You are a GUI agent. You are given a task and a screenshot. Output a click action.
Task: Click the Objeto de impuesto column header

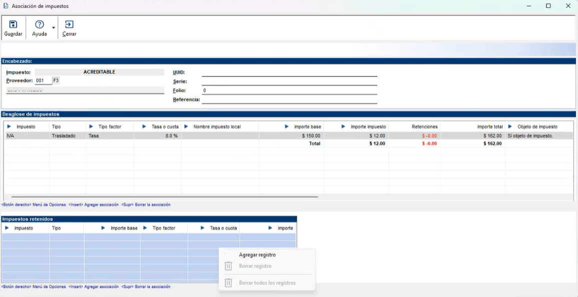pos(537,127)
